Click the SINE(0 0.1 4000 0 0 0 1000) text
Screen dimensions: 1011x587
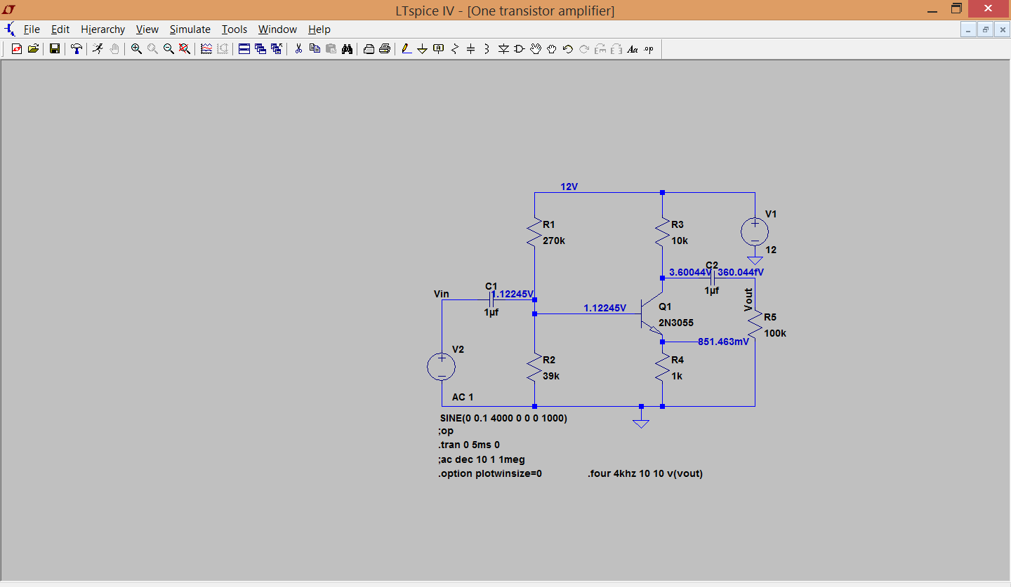[x=503, y=418]
